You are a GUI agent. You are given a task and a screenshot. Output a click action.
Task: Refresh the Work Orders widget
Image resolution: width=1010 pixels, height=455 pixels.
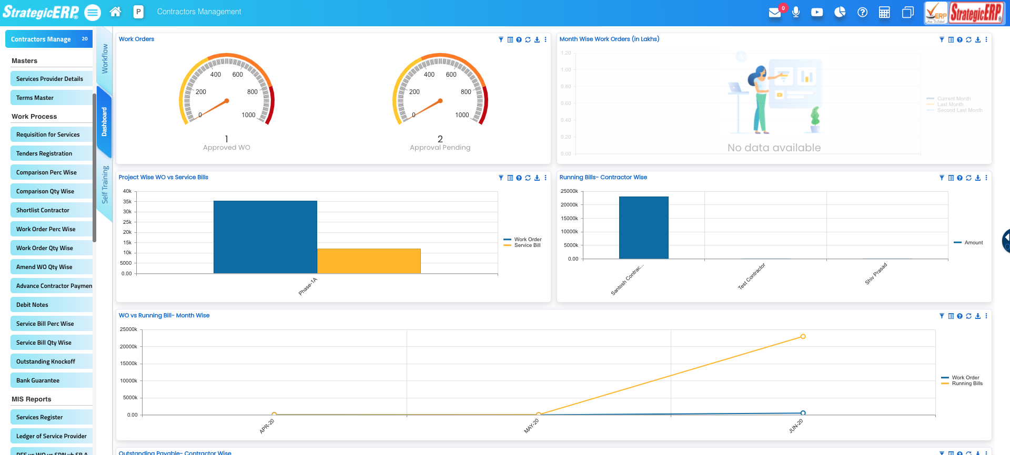(x=528, y=39)
